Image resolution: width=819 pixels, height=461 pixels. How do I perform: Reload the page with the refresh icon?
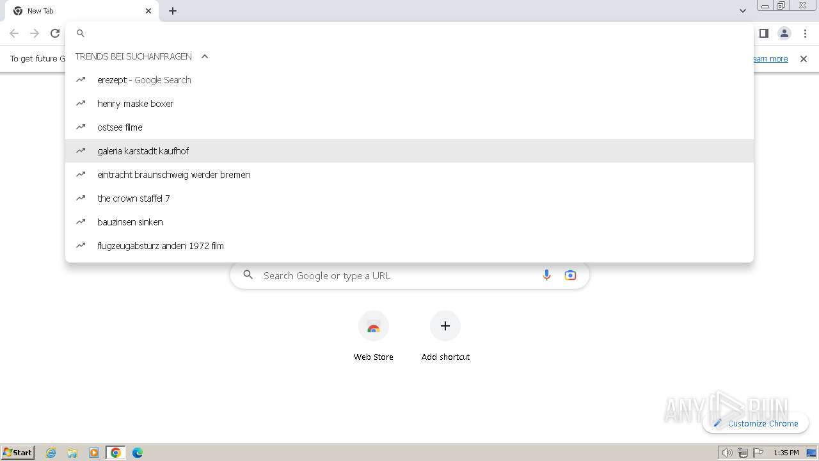click(x=55, y=33)
